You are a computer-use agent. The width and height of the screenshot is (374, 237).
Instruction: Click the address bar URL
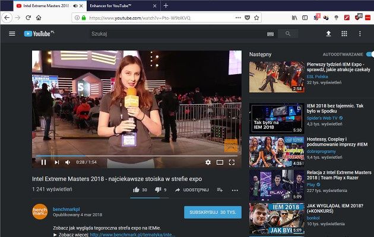[140, 18]
